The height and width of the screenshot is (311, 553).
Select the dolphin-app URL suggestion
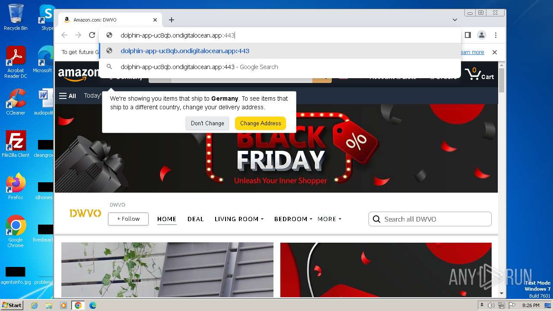[x=280, y=51]
